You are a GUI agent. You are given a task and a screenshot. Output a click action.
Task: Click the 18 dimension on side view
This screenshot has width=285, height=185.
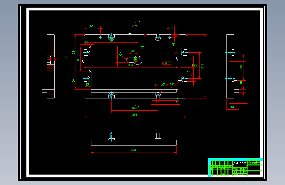(x=245, y=101)
